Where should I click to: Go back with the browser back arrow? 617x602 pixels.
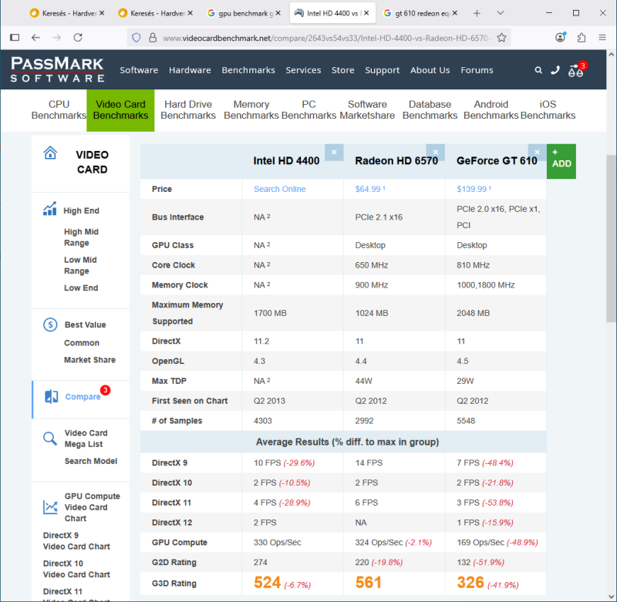35,37
